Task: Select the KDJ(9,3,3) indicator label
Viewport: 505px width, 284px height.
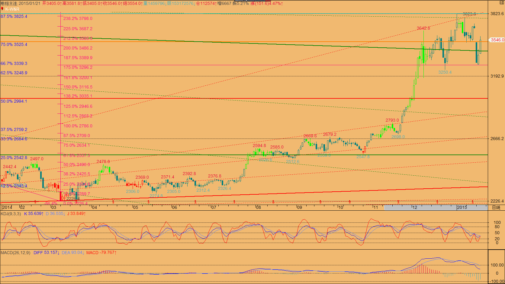Action: [11, 214]
